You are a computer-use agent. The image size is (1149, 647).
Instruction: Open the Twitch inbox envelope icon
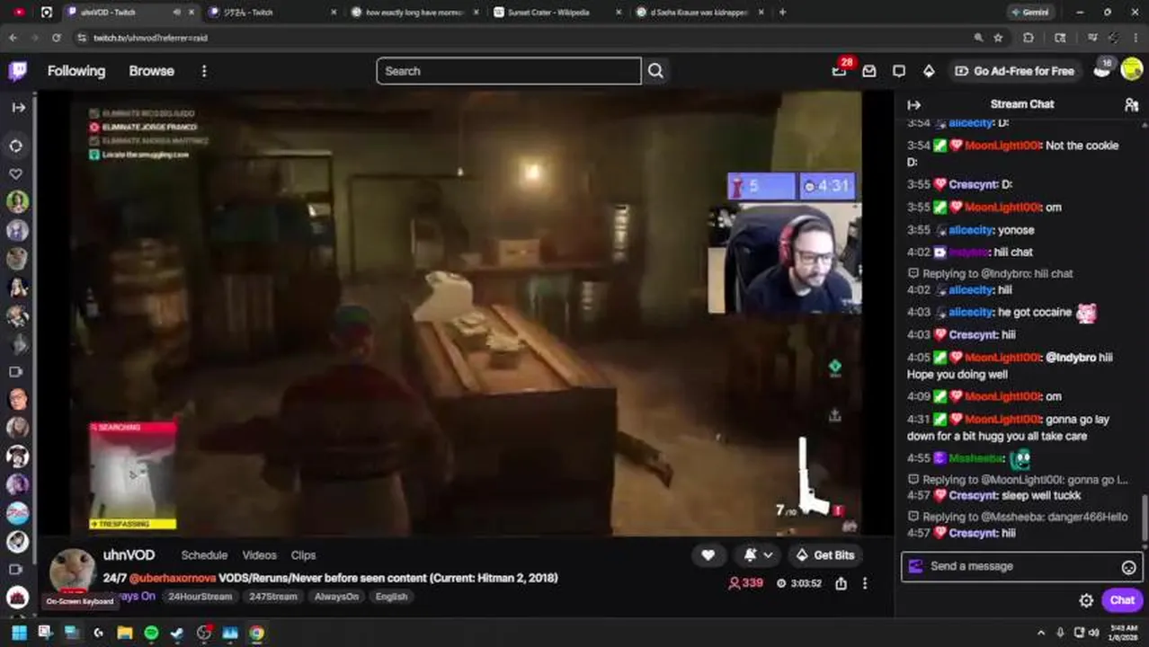869,71
